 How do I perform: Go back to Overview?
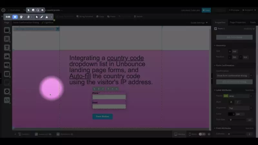coord(14,10)
